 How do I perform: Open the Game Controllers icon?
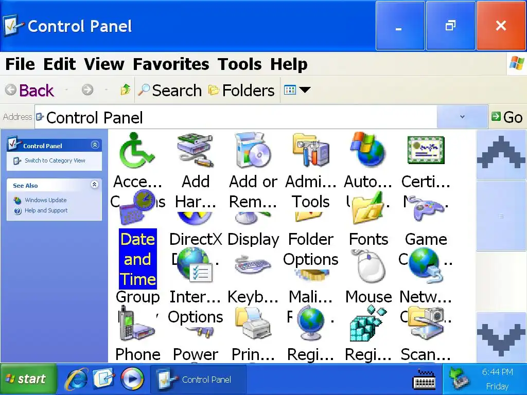tap(426, 208)
